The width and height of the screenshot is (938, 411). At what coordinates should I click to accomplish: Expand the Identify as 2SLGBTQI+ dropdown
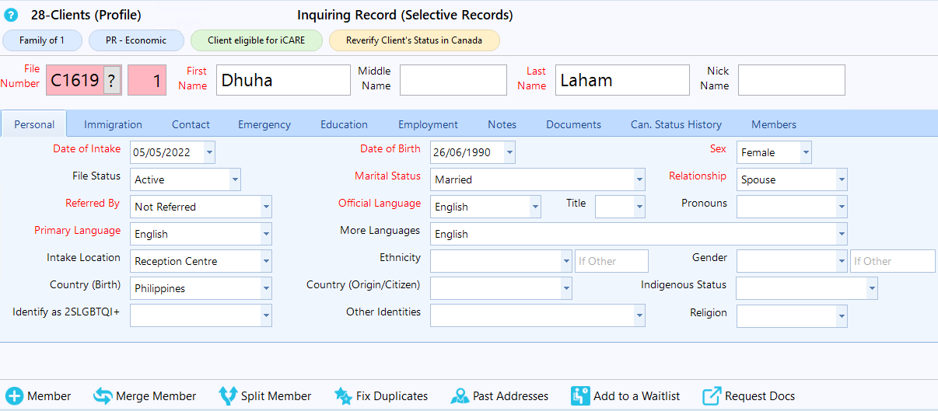[x=266, y=315]
